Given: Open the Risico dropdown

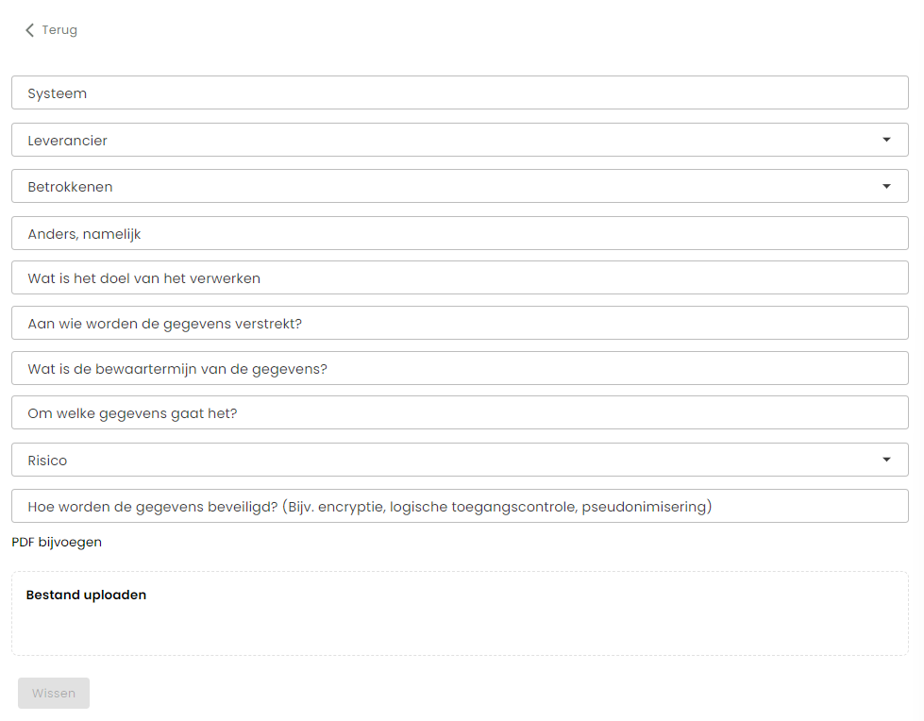Looking at the screenshot, I should coord(460,460).
